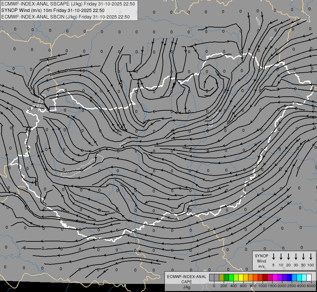Click the 5 m/s wind arrow in legend
The height and width of the screenshot is (292, 317).
coord(273,257)
